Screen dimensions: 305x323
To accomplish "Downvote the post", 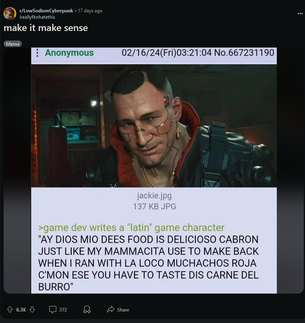I will pos(32,309).
